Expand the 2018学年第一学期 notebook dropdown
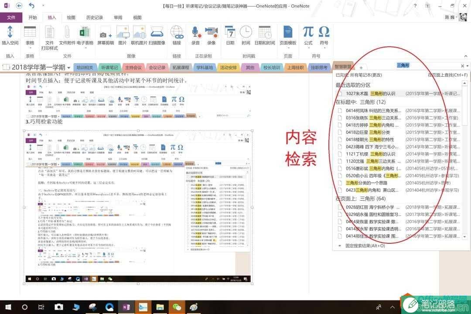Viewport: 471px width, 314px height. pos(69,68)
